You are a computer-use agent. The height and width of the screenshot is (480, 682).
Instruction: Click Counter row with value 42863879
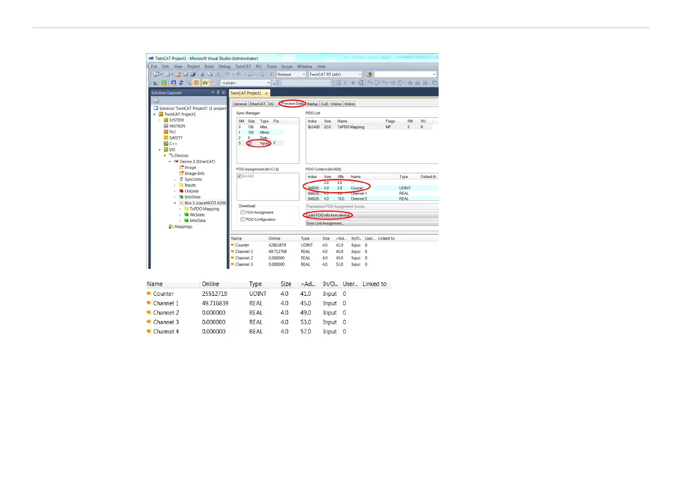(300, 245)
